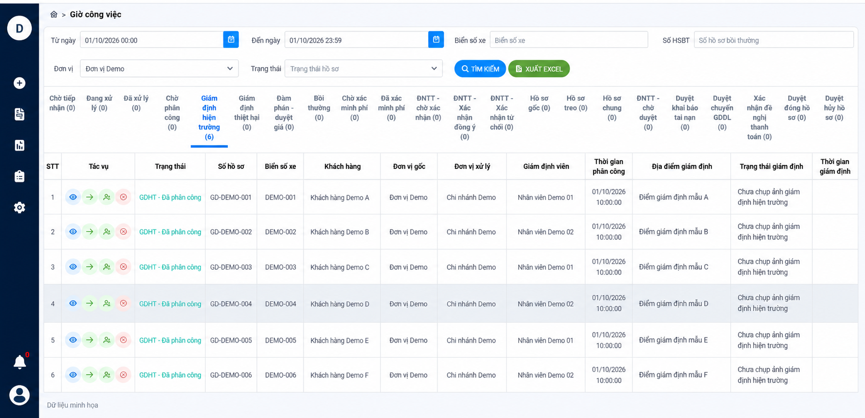
Task: Click the eye view icon for GD-DEMO-002
Action: click(x=73, y=232)
